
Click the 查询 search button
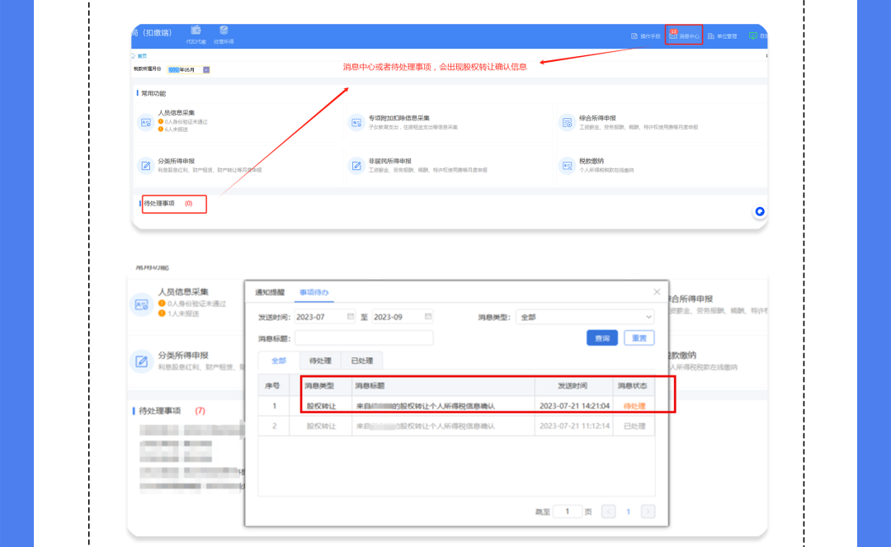[x=601, y=338]
